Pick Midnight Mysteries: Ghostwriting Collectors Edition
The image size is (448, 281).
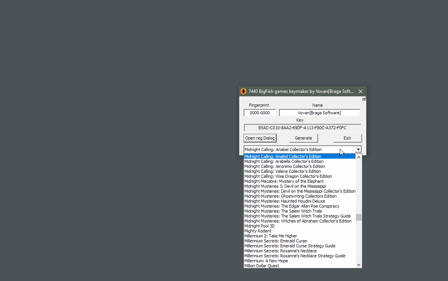(299, 197)
